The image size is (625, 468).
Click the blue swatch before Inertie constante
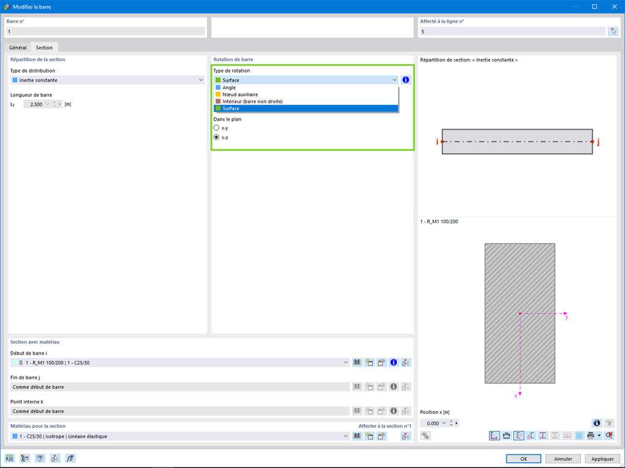pyautogui.click(x=15, y=80)
